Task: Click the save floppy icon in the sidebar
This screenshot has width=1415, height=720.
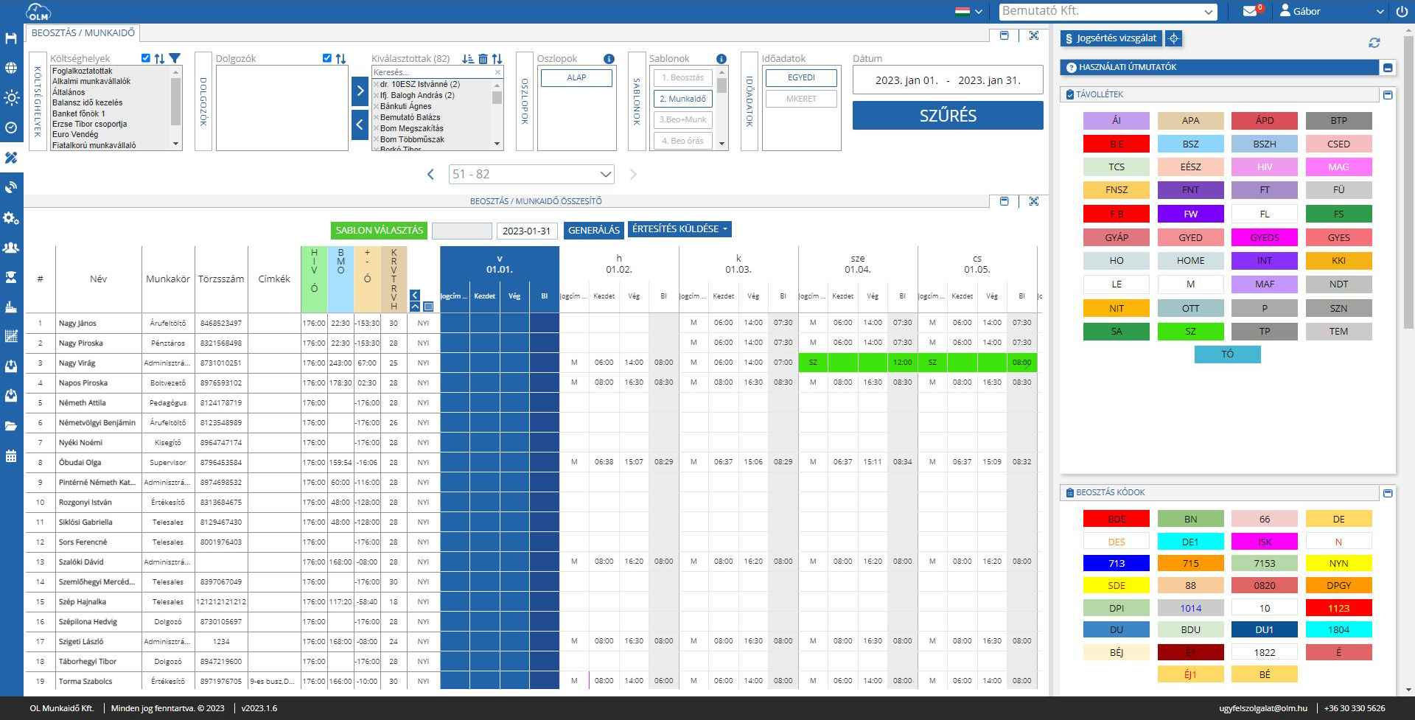Action: (11, 38)
